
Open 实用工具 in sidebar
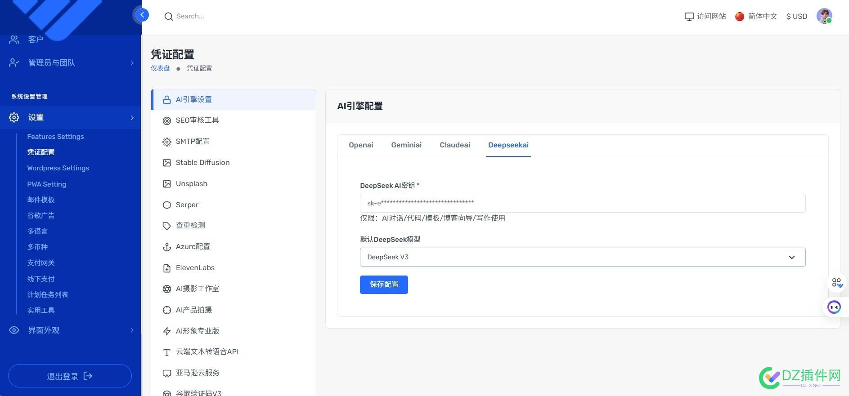[x=41, y=310]
